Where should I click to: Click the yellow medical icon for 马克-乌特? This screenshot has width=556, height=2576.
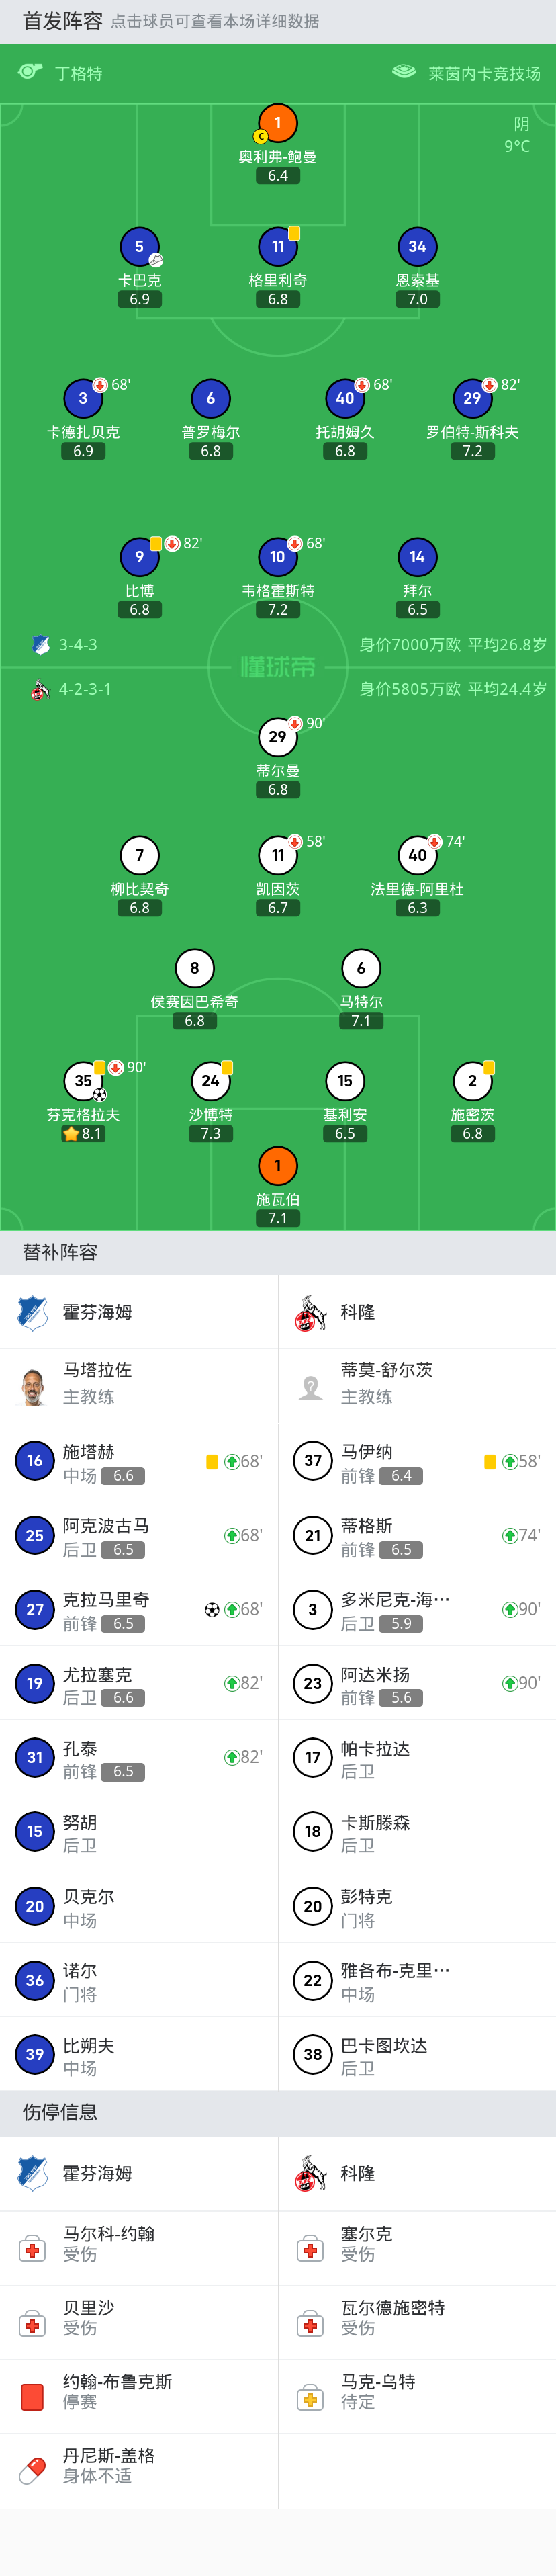310,2397
